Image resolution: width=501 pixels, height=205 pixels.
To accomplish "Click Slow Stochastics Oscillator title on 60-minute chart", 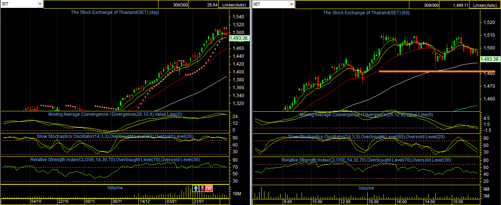I will pyautogui.click(x=366, y=137).
